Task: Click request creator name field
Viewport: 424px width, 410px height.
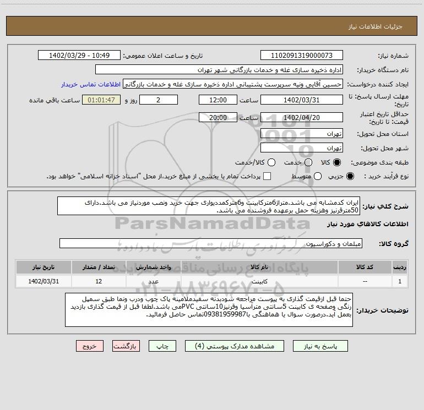Action: 233,84
